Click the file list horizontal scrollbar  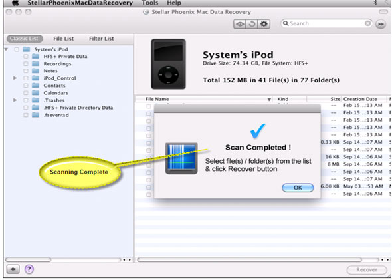click(250, 260)
